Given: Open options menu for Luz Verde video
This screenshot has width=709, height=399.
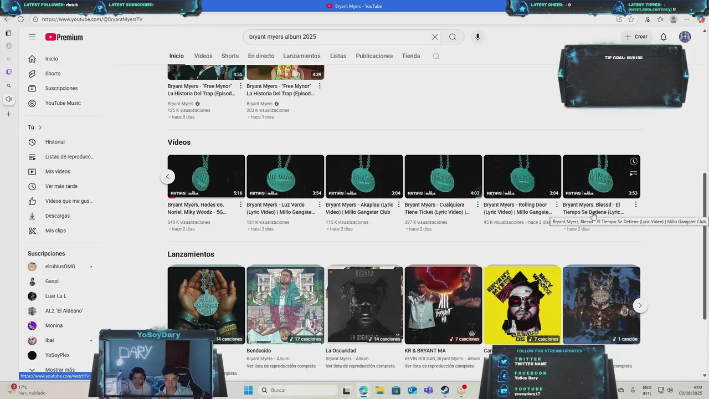Looking at the screenshot, I should 320,204.
